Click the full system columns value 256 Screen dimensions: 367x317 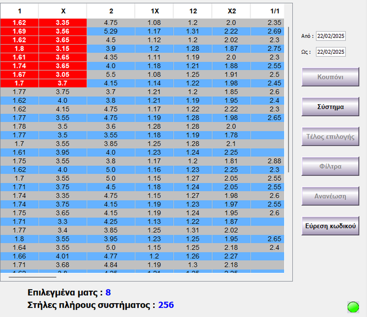pyautogui.click(x=166, y=305)
